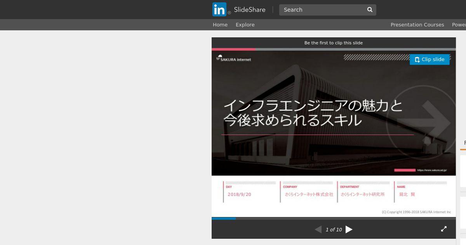The height and width of the screenshot is (245, 466).
Task: Click the slide progress bar
Action: [x=334, y=219]
